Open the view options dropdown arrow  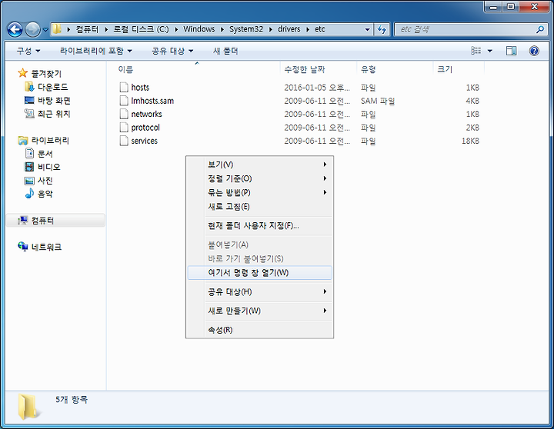(x=489, y=51)
